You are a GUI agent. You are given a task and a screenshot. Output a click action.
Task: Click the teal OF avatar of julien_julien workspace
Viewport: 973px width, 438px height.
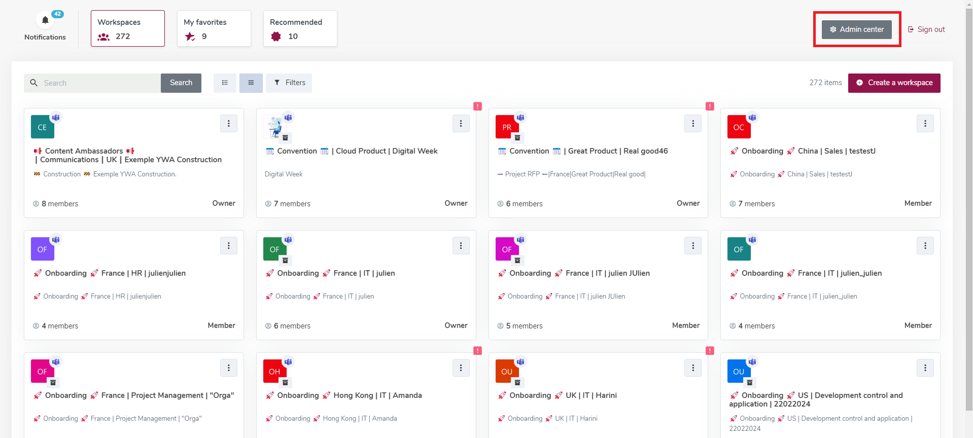[739, 249]
